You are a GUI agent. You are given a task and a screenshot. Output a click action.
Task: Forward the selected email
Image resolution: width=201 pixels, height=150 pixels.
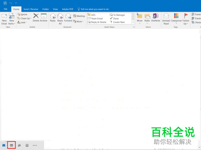[68, 18]
